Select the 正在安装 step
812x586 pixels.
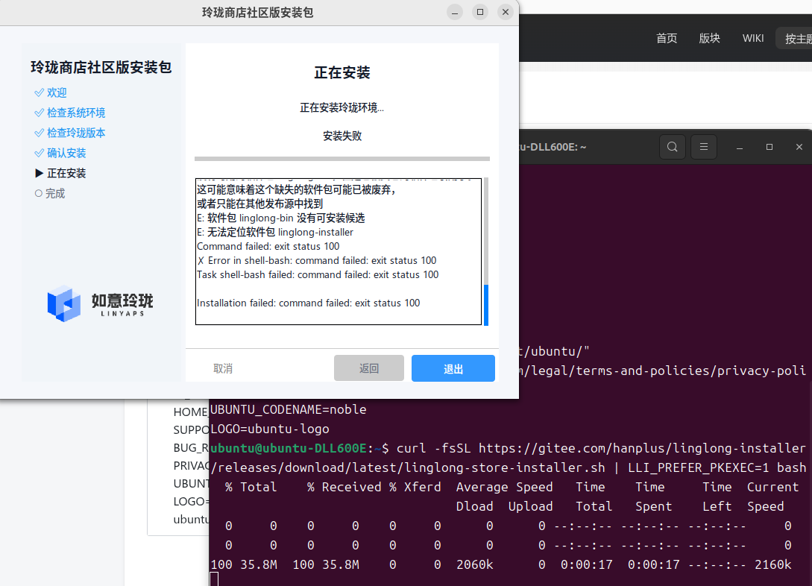pos(66,174)
